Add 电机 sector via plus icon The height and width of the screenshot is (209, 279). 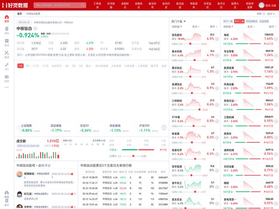[276, 39]
